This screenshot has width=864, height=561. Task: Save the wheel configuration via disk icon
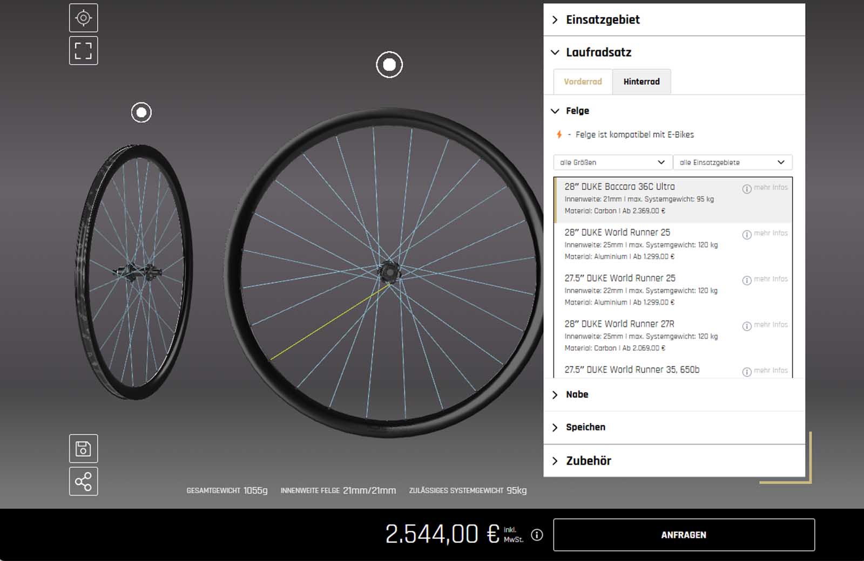(83, 449)
